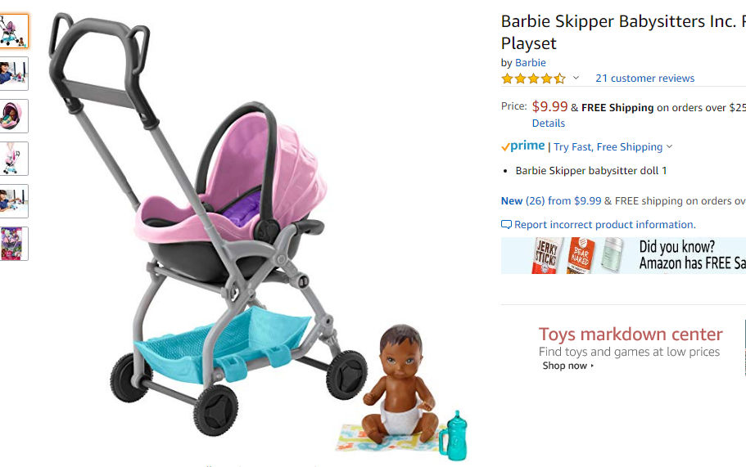The height and width of the screenshot is (467, 746).
Task: Expand the Try Fast, Free Shipping dropdown
Action: (x=613, y=146)
